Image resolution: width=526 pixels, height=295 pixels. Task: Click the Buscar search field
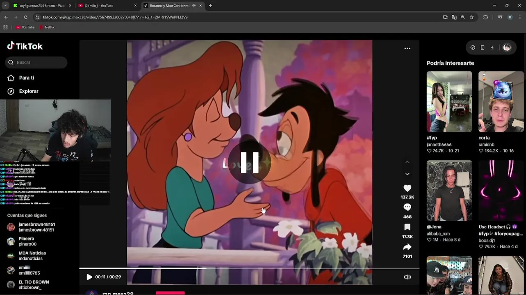tap(36, 62)
